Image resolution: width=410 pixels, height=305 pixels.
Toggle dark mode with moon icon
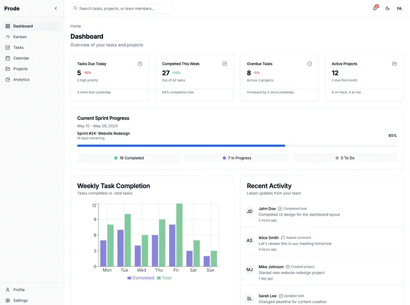[387, 8]
